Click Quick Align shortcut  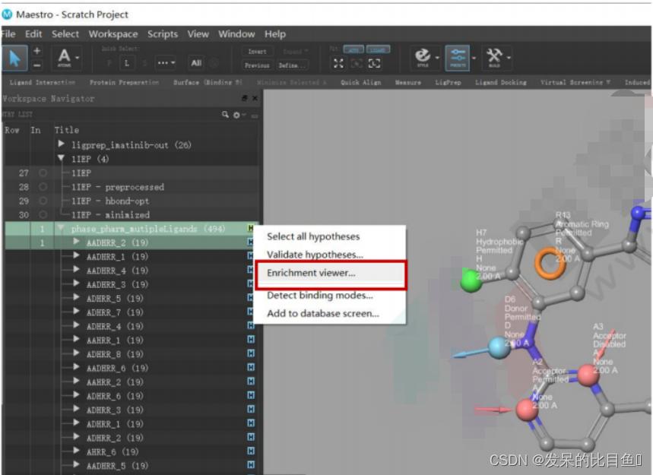[x=360, y=82]
